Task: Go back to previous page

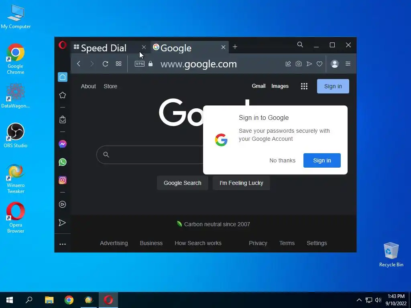Action: tap(79, 64)
